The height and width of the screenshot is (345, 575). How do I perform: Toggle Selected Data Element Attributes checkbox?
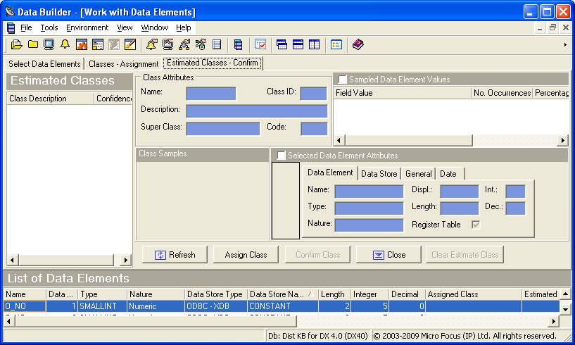click(282, 156)
